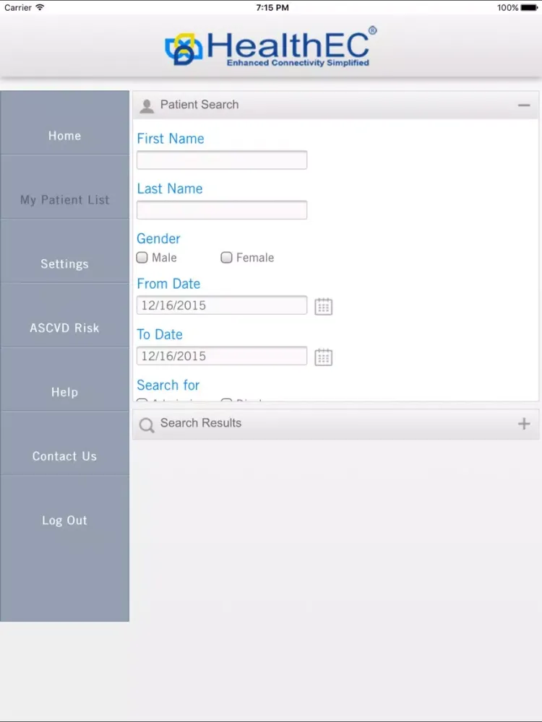Tap the Wi-Fi icon in status bar
This screenshot has height=722, width=542.
click(x=40, y=7)
